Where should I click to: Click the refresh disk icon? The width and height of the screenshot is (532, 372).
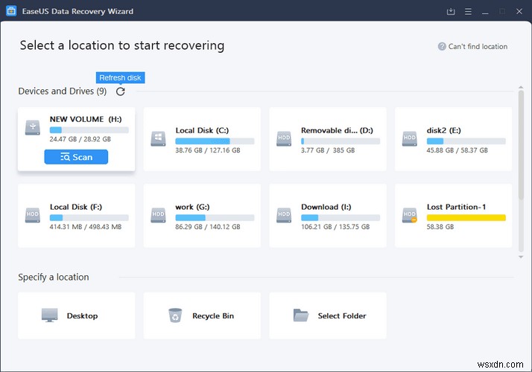(x=121, y=92)
